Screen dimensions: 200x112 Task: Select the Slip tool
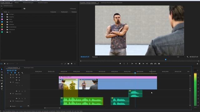point(2,81)
